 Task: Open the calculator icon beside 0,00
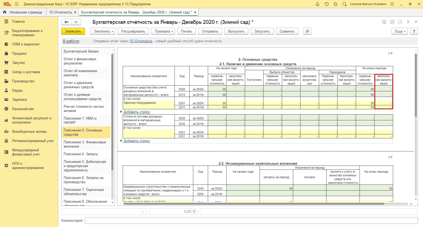tap(194, 211)
